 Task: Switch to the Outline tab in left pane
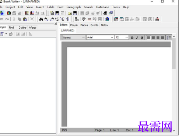click(22, 28)
